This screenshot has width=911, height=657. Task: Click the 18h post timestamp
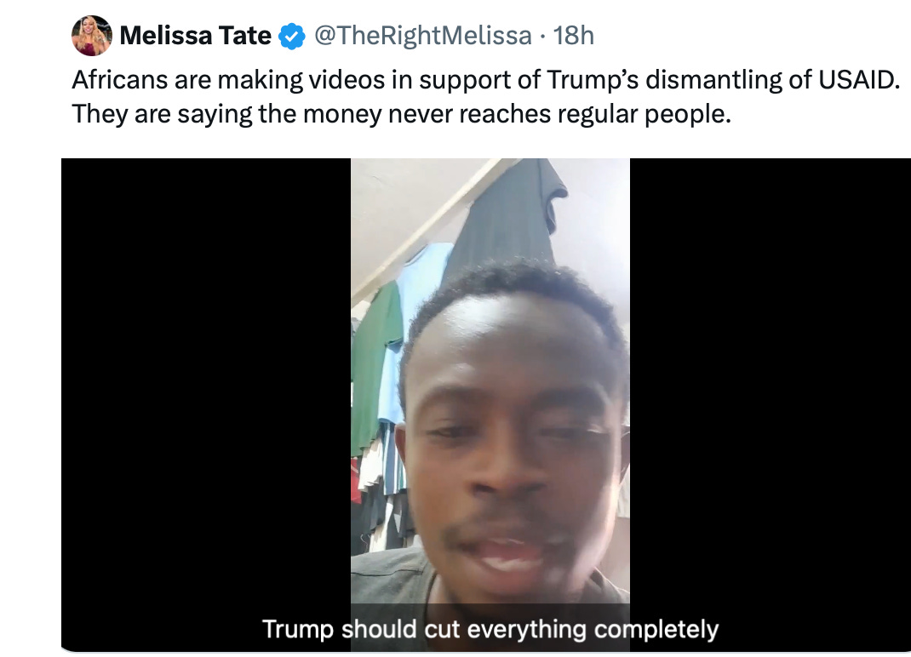pyautogui.click(x=574, y=36)
